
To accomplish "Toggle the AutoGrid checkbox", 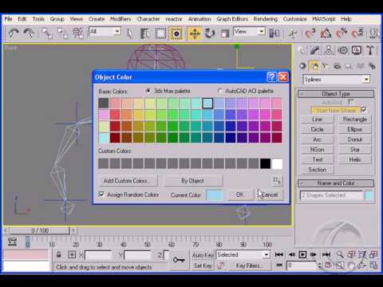I will pos(351,102).
